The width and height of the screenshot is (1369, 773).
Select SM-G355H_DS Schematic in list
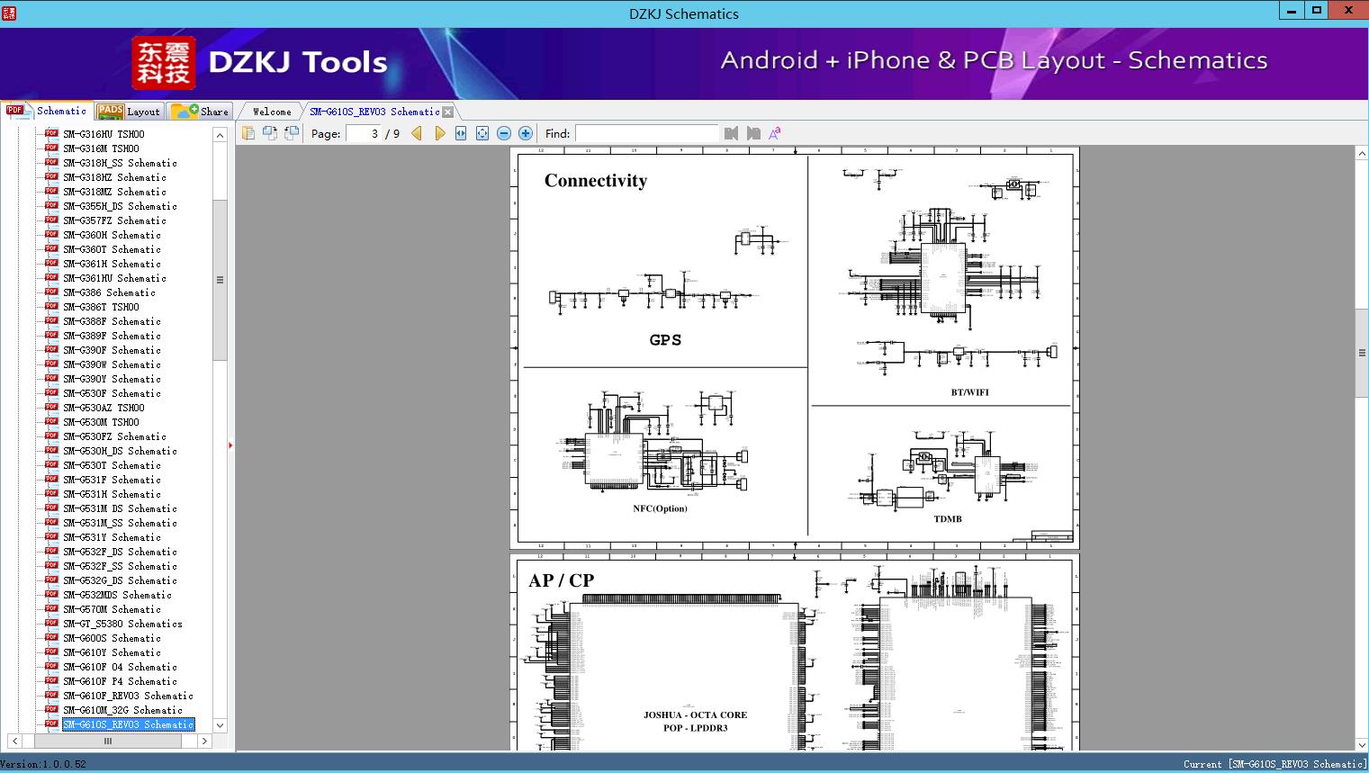click(120, 206)
